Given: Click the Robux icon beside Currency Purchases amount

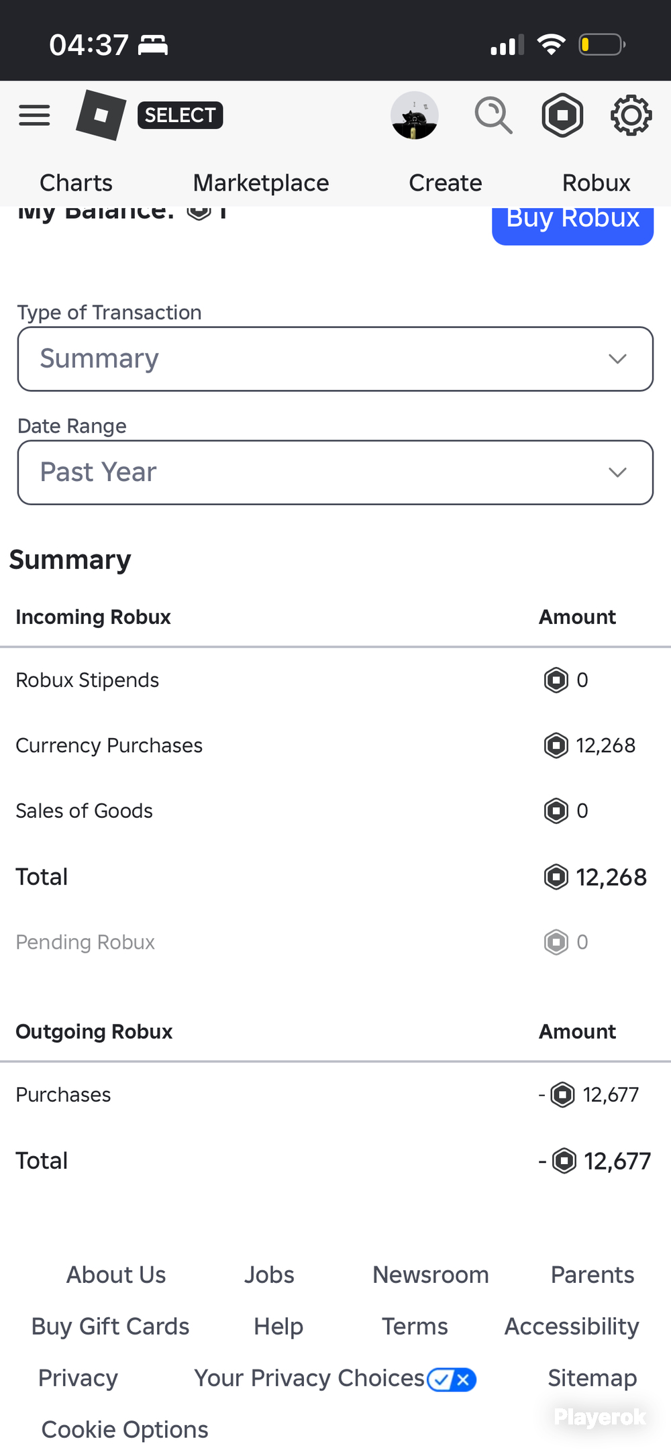Looking at the screenshot, I should pyautogui.click(x=556, y=745).
